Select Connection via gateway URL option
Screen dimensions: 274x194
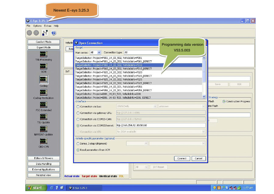78,113
